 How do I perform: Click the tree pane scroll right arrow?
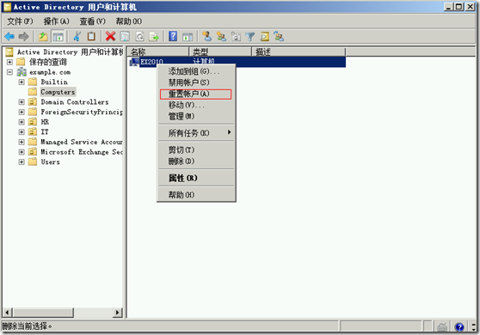click(118, 313)
